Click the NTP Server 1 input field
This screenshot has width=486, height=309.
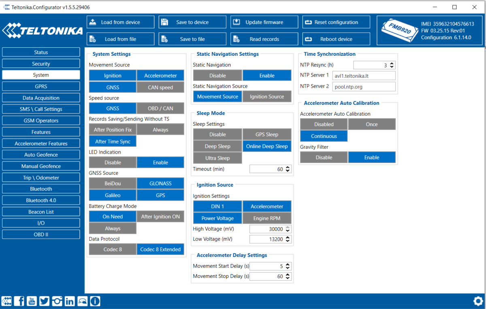pyautogui.click(x=364, y=76)
